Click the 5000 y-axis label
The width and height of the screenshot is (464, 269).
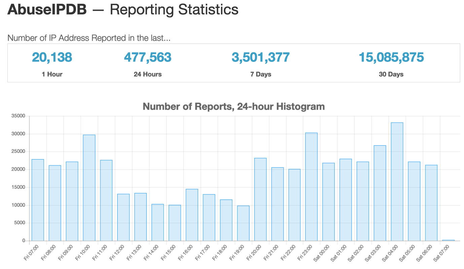(20, 223)
